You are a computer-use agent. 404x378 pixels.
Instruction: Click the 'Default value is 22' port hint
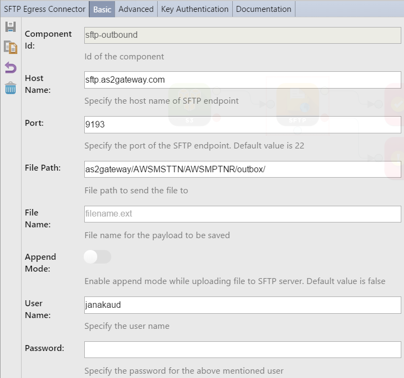pos(269,146)
